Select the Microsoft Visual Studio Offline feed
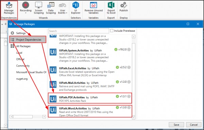Screen dimensions: 204x130 (x=31, y=72)
